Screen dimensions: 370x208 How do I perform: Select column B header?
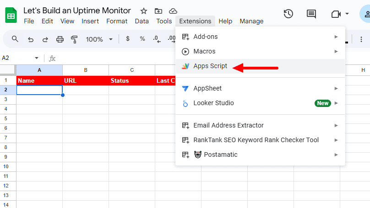click(x=86, y=70)
